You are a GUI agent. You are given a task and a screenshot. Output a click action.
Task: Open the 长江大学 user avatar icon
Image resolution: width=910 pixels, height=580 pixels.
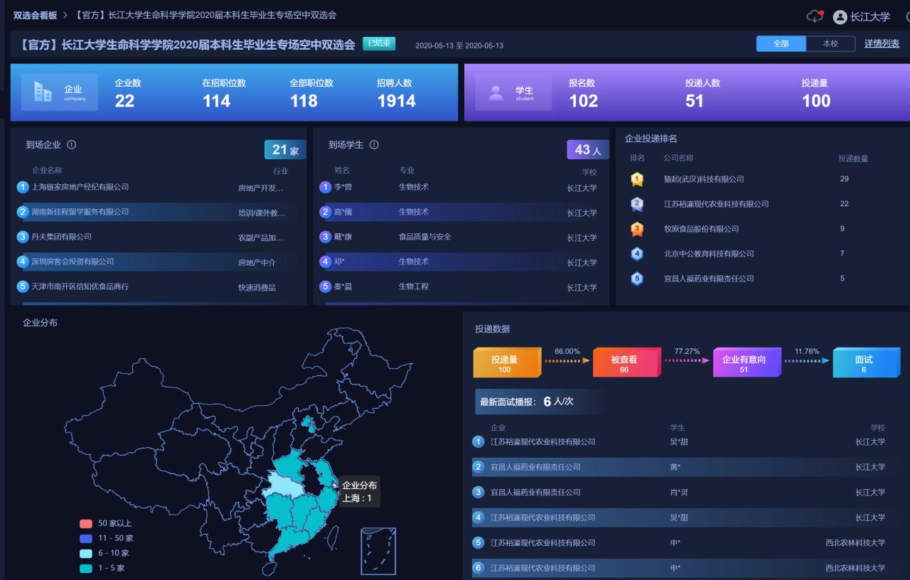(x=840, y=17)
